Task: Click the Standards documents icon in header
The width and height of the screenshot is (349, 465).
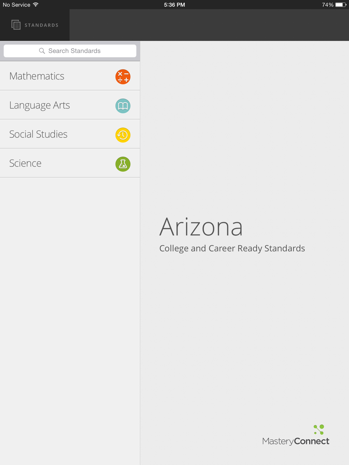Action: (16, 25)
